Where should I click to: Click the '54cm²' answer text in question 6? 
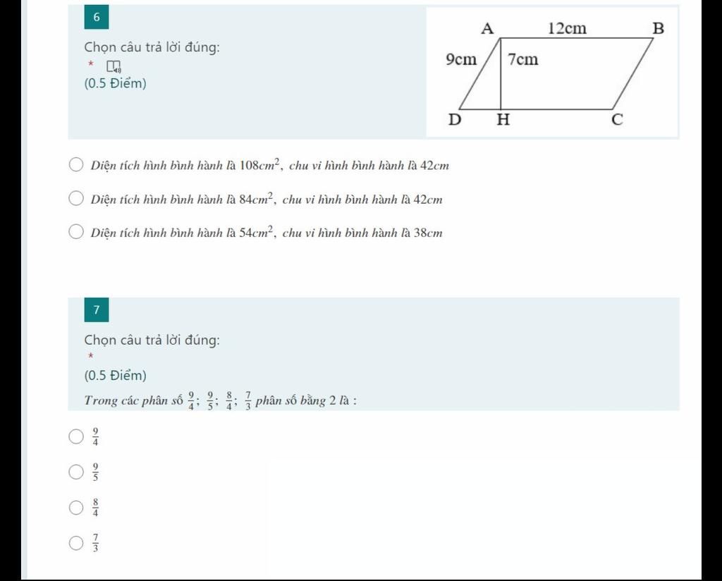[257, 231]
